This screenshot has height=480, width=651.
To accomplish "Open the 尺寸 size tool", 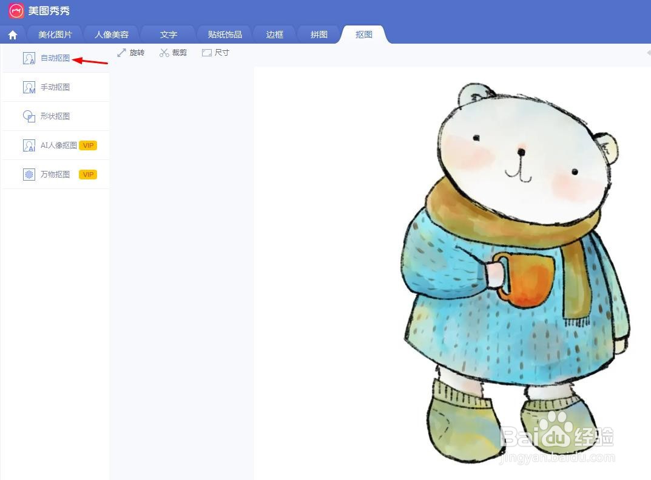I will (221, 53).
